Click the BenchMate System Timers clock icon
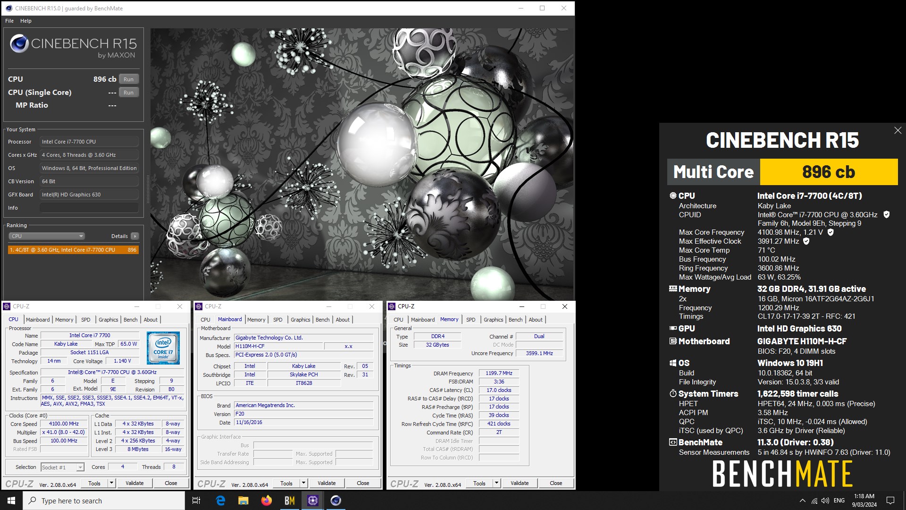906x510 pixels. [673, 393]
